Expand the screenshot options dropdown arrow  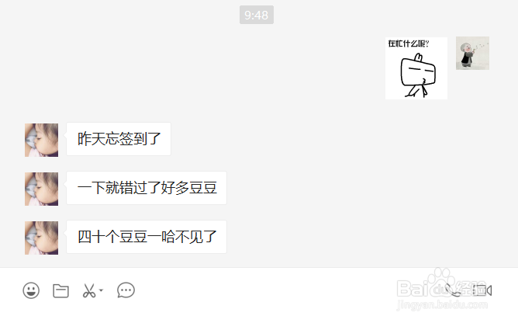pos(101,290)
